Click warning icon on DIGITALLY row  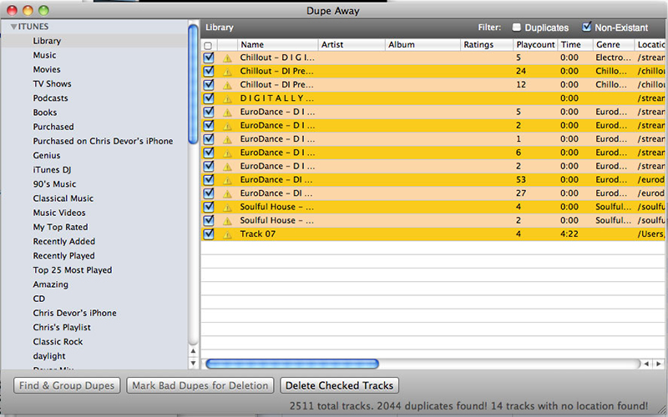(227, 98)
